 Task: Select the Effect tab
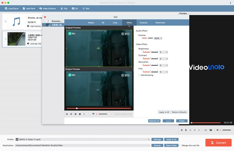[129, 23]
